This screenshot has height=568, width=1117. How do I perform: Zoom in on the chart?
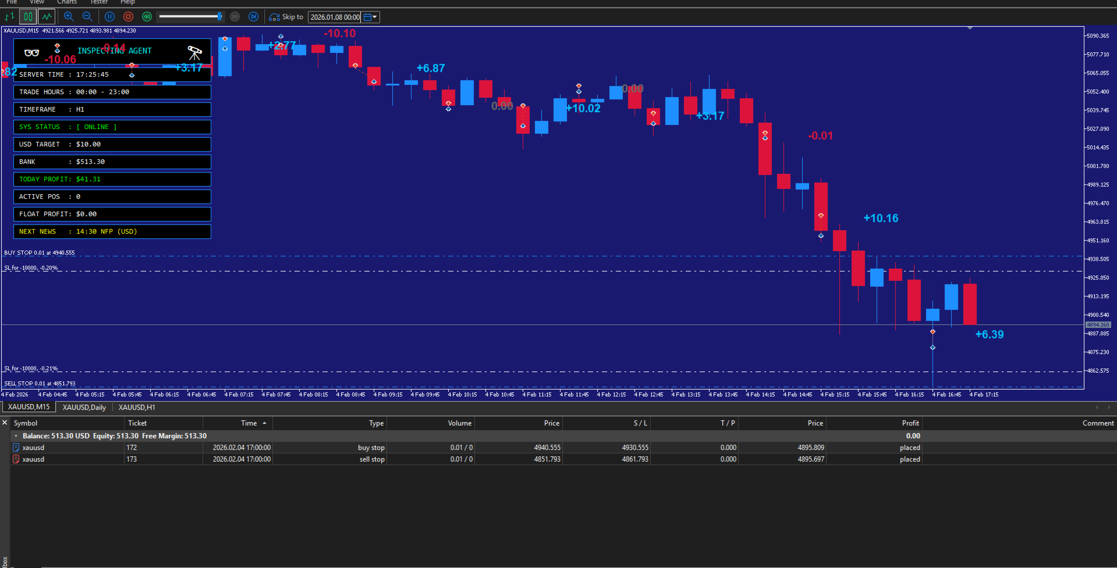[x=69, y=17]
